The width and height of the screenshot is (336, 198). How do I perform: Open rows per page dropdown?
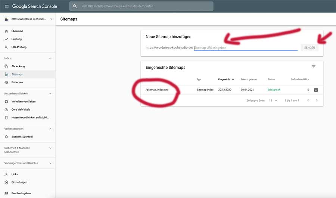click(273, 100)
